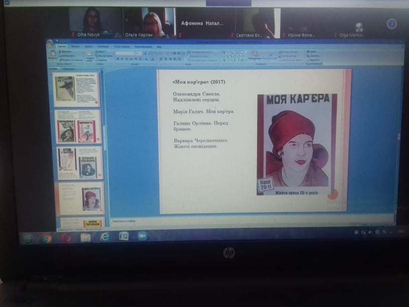Screen dimensions: 409x307
Task: Select the Моя кар'єра slide thumbnail
Action: tap(80, 198)
